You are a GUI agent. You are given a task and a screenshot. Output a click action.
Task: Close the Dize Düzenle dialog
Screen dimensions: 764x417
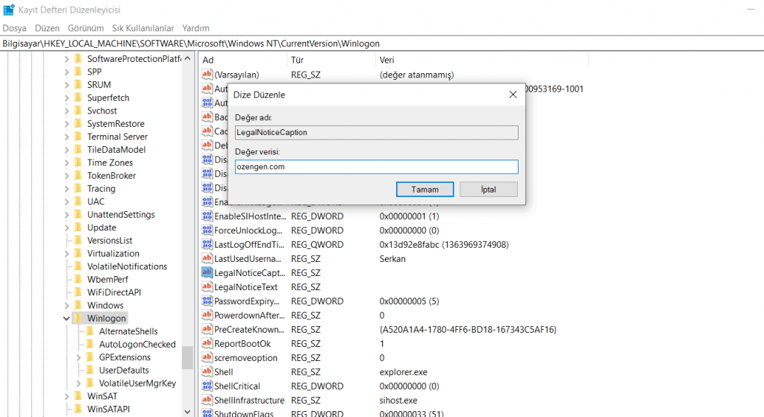tap(513, 95)
